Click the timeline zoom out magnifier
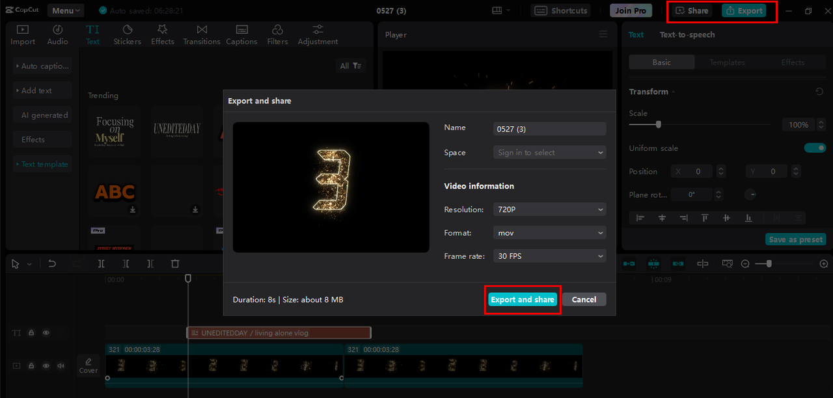The width and height of the screenshot is (833, 398). tap(745, 263)
